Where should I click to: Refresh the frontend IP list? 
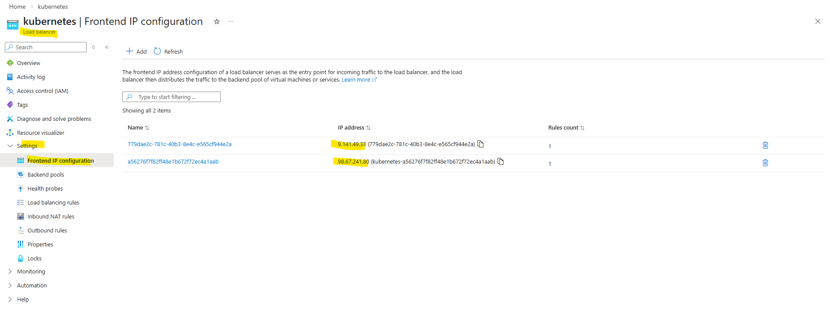168,51
